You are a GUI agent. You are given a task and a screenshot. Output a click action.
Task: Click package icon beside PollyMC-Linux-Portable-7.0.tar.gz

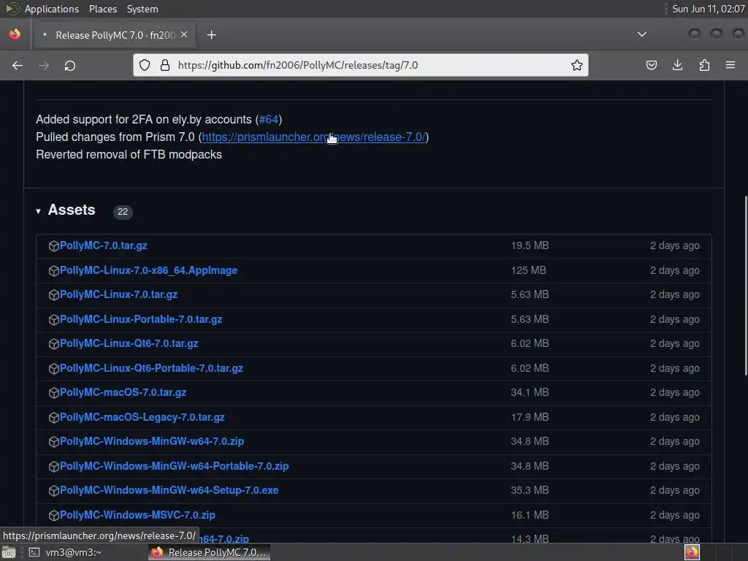pos(54,320)
